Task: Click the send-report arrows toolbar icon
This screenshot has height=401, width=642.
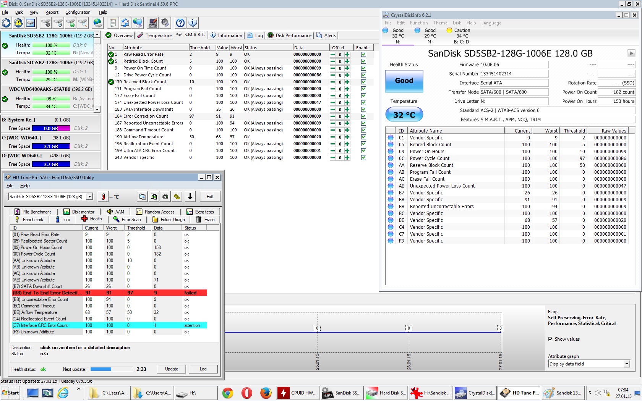Action: (125, 23)
